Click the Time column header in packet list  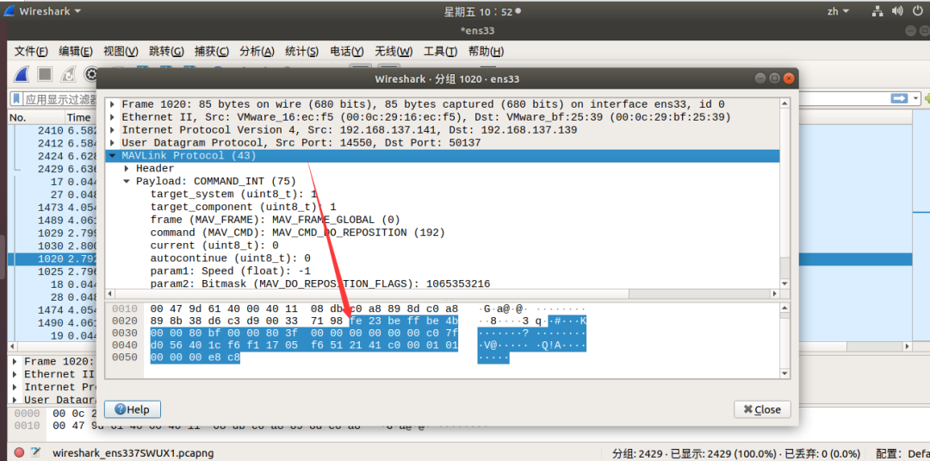click(x=80, y=117)
